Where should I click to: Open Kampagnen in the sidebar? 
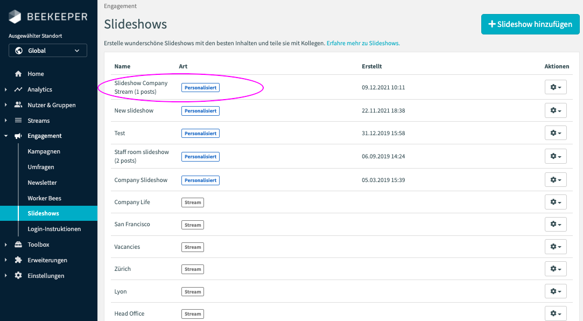[x=44, y=152]
